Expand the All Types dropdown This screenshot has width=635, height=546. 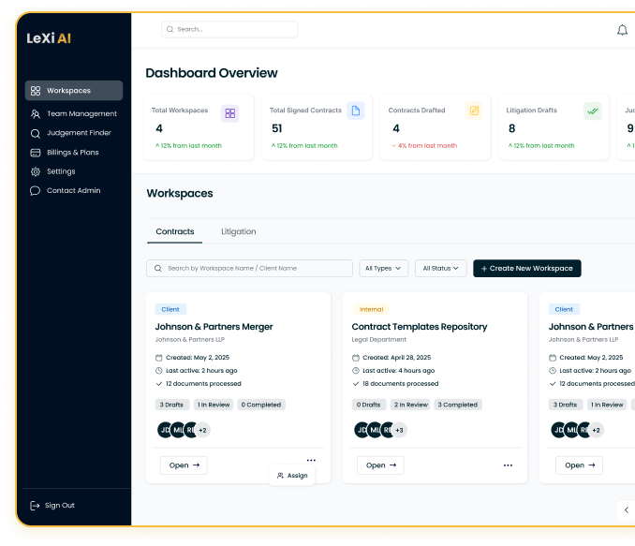pyautogui.click(x=383, y=268)
